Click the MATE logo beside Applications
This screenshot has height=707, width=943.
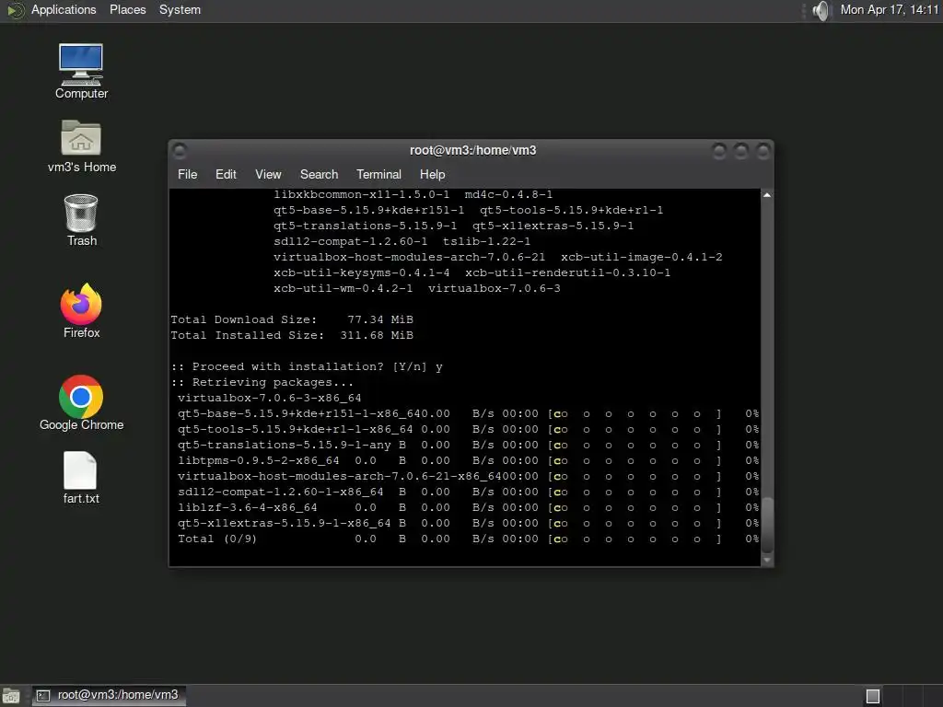(x=16, y=10)
